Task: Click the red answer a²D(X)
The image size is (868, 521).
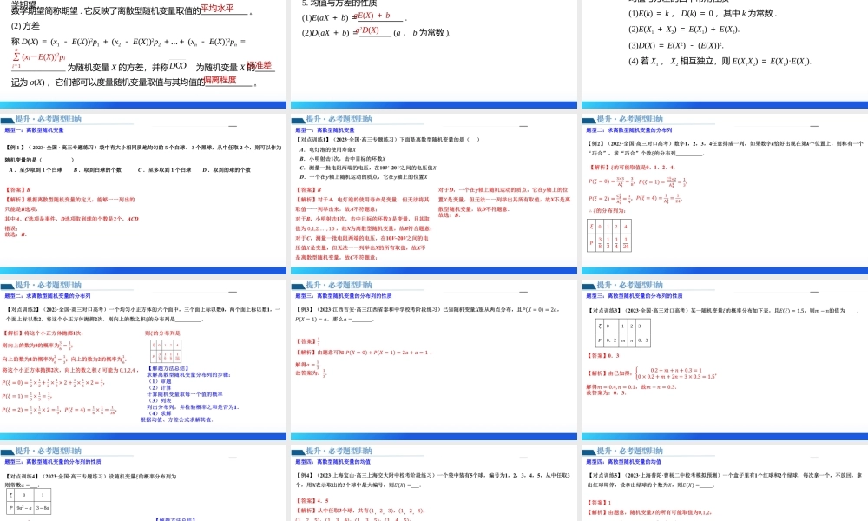Action: click(x=366, y=30)
